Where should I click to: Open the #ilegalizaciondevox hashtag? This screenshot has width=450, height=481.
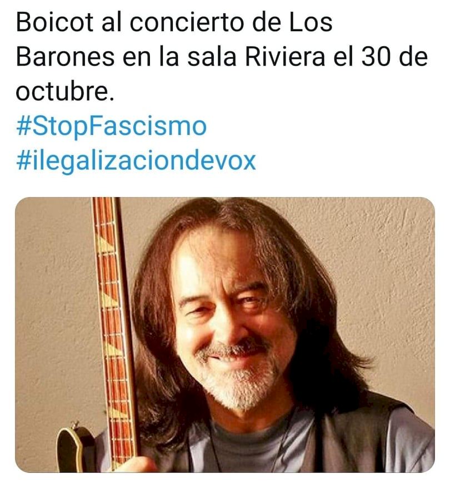(x=136, y=161)
